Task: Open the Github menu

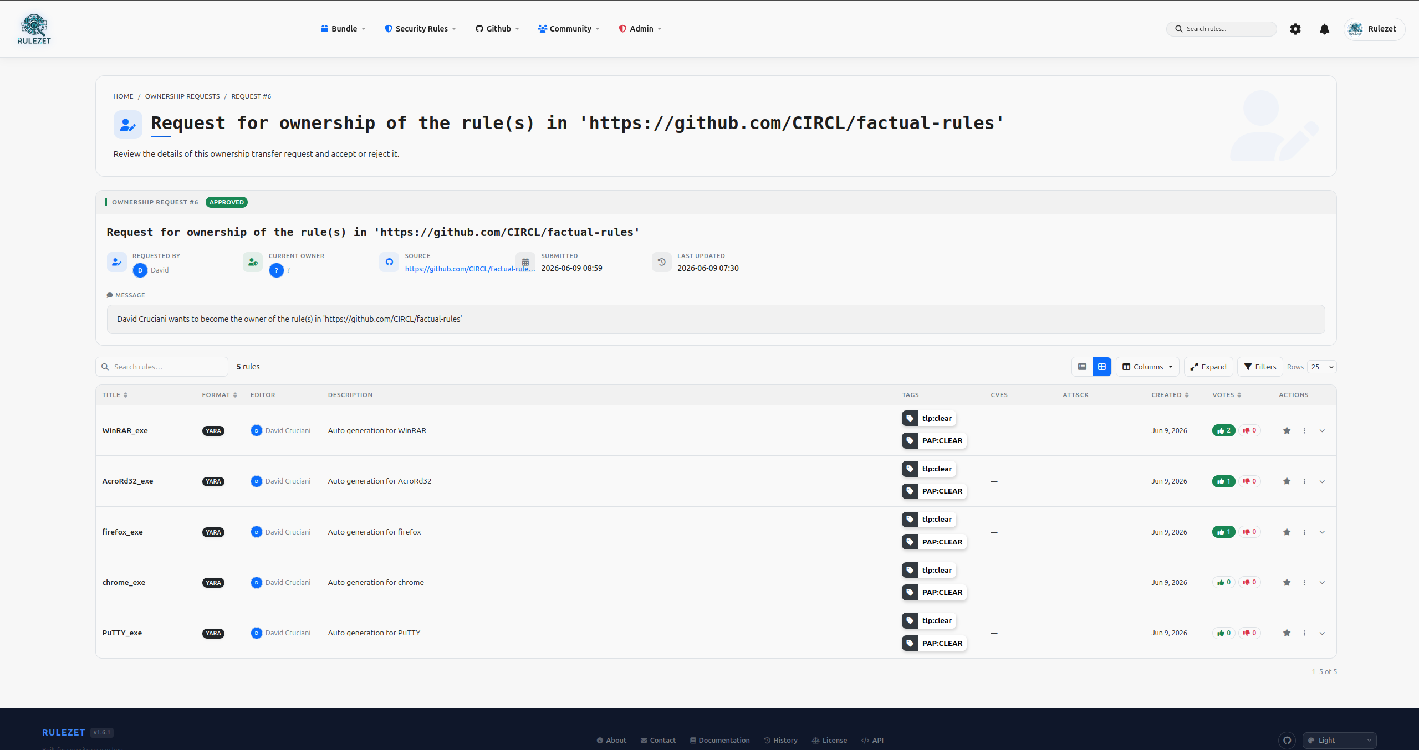Action: pyautogui.click(x=497, y=29)
